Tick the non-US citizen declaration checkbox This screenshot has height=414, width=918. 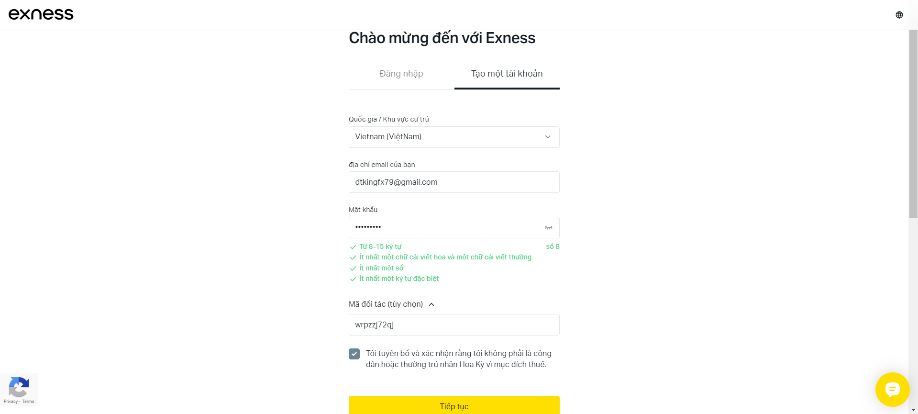[354, 354]
